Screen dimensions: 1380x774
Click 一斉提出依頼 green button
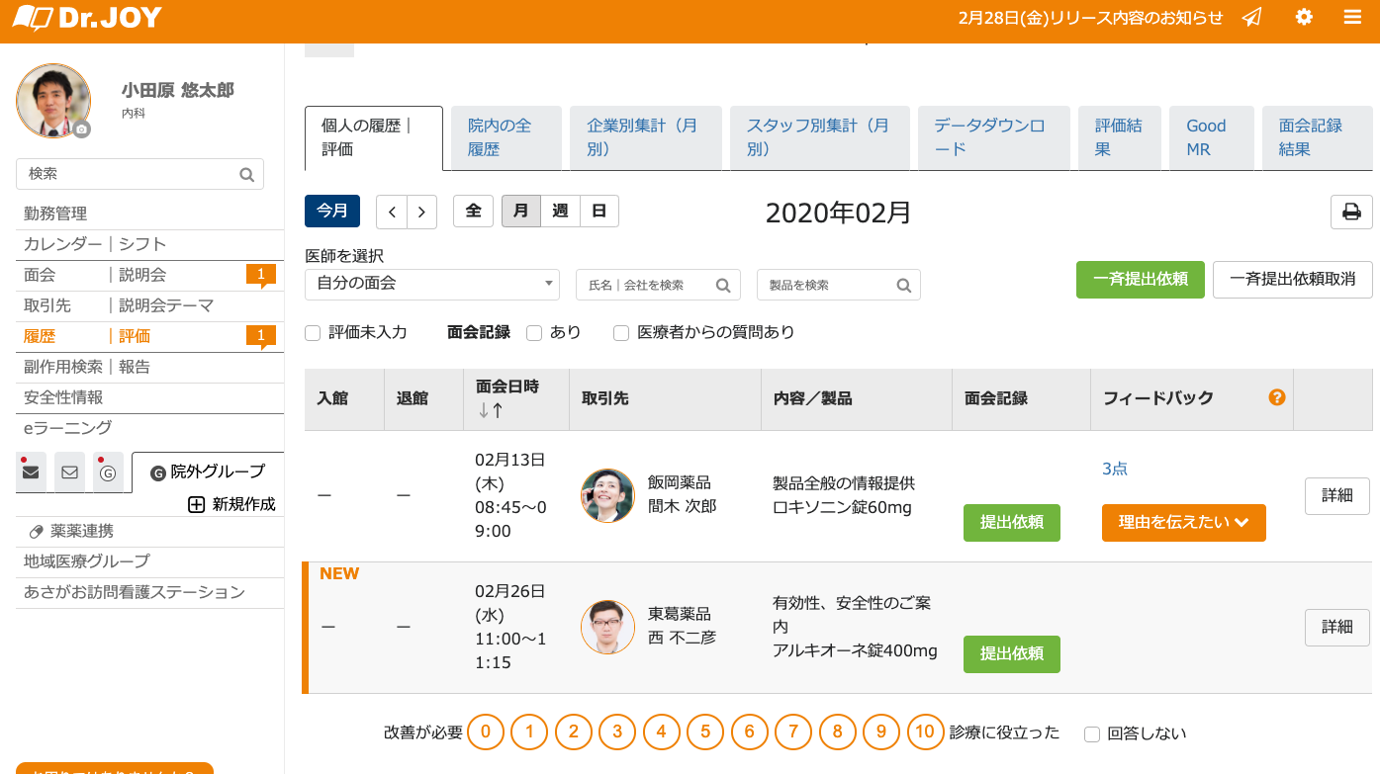[x=1141, y=279]
